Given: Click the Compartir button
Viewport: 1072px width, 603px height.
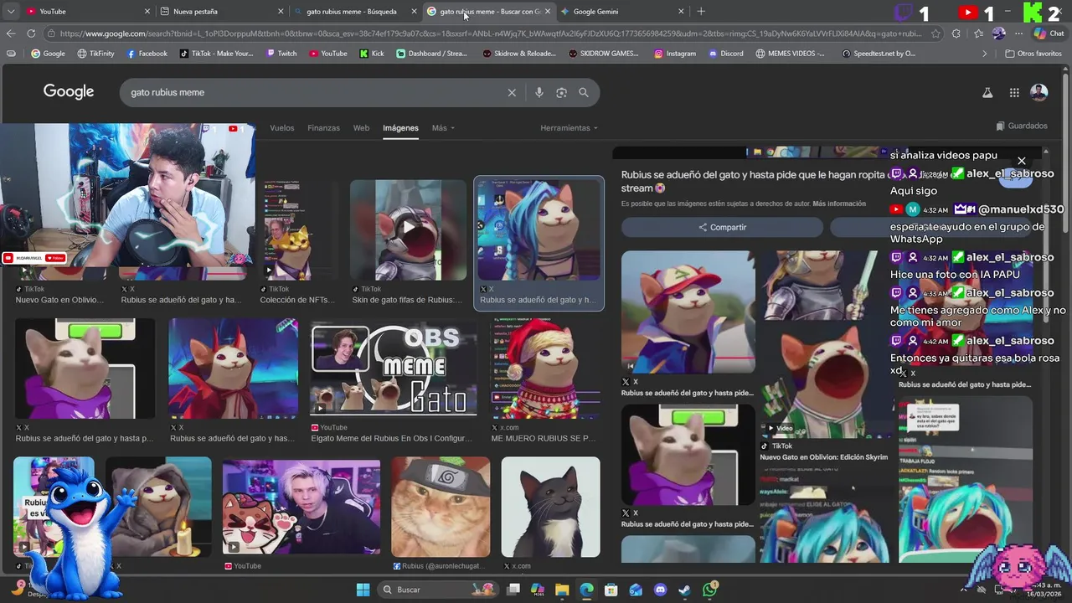Looking at the screenshot, I should click(722, 227).
